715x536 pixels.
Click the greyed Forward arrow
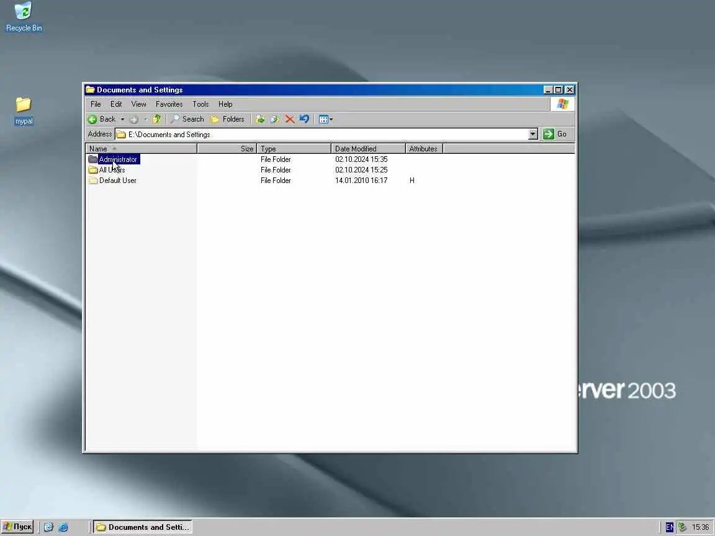coord(133,119)
